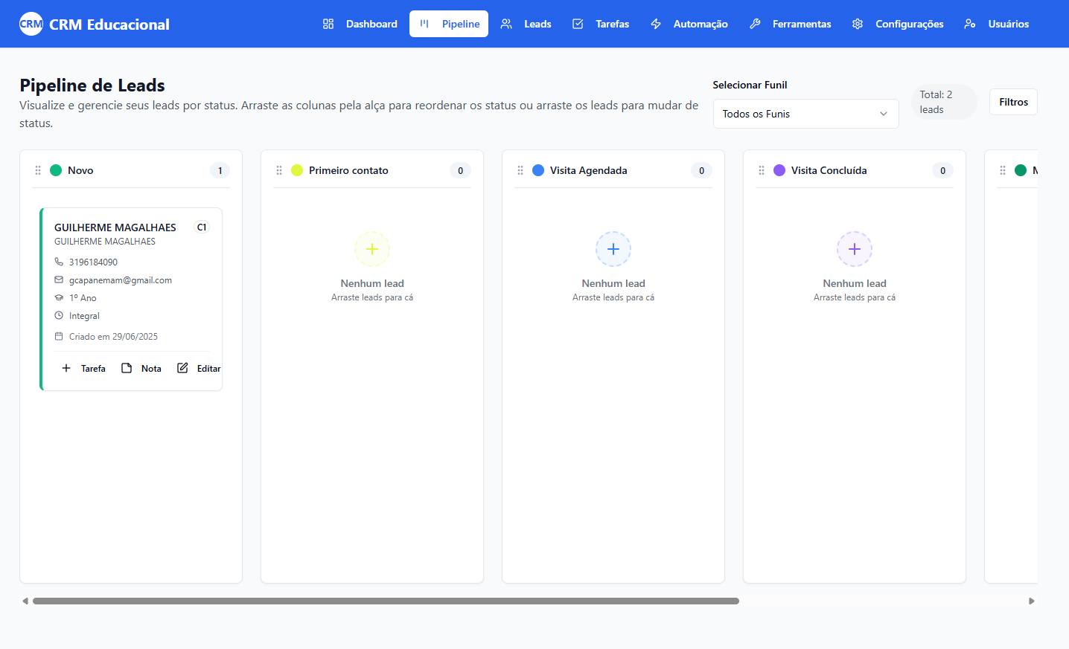1069x649 pixels.
Task: Click the Visita Concluída count badge
Action: [942, 170]
